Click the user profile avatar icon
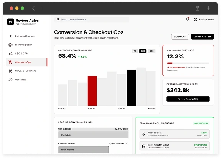This screenshot has height=159, width=222. click(196, 19)
